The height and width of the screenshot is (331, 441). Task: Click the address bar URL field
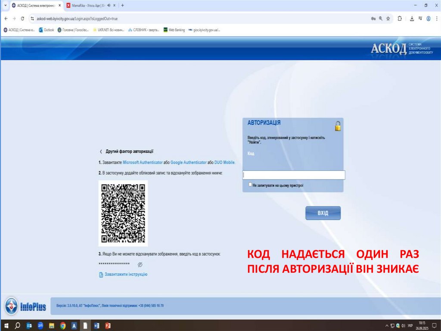click(197, 19)
